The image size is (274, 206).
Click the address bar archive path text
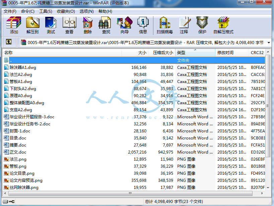[x=146, y=43]
